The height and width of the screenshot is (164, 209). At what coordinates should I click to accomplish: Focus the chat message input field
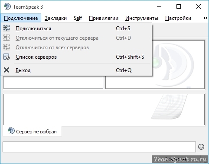tap(99, 147)
